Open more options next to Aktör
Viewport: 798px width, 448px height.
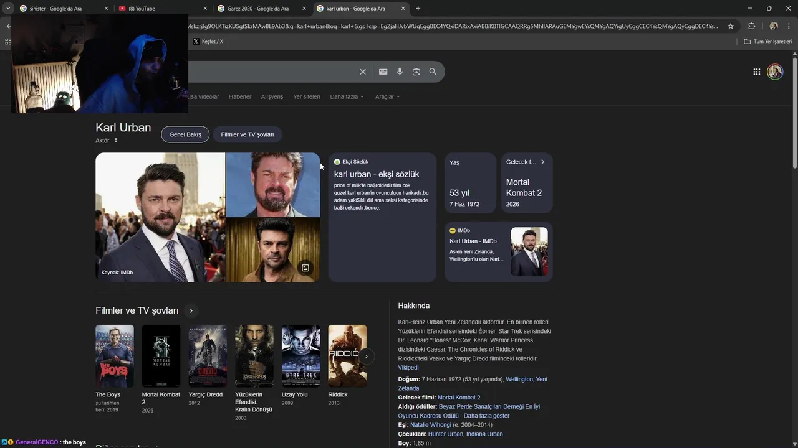116,140
